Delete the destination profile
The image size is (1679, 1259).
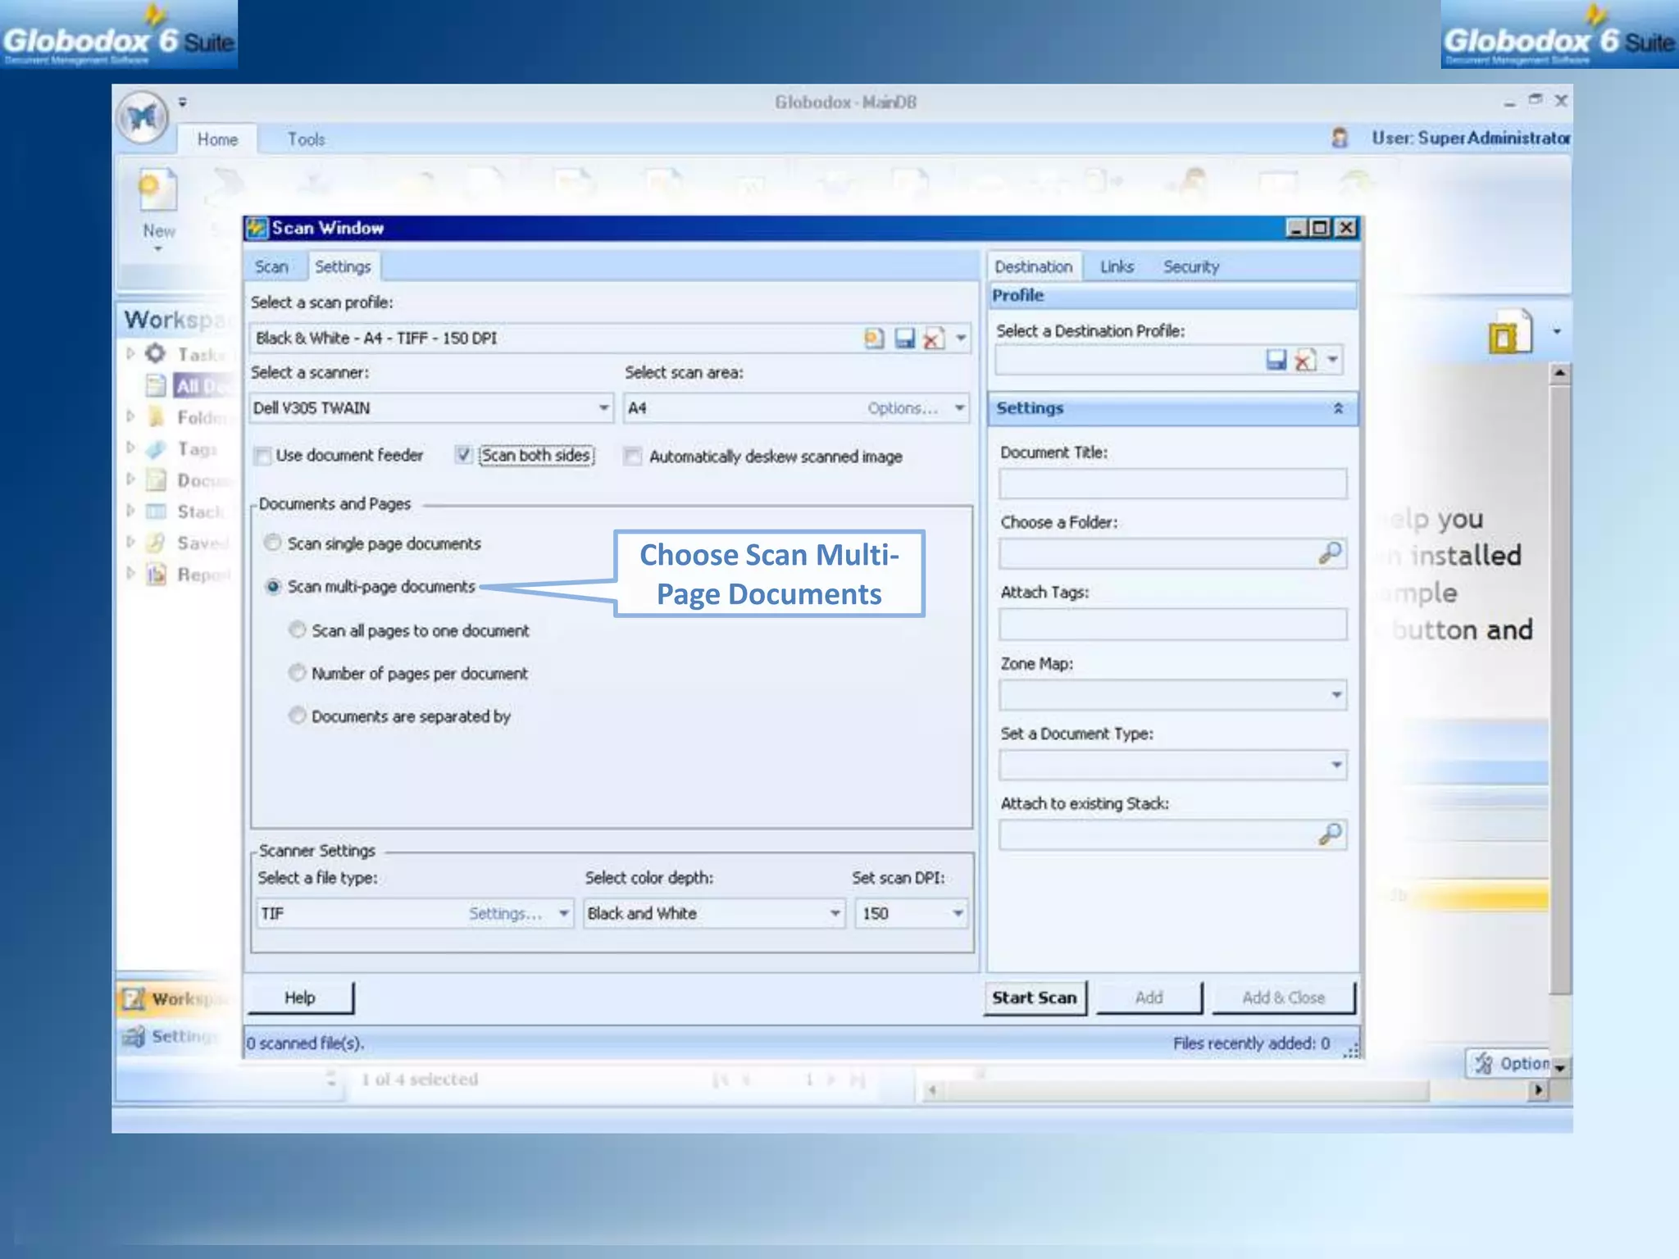pyautogui.click(x=1305, y=360)
